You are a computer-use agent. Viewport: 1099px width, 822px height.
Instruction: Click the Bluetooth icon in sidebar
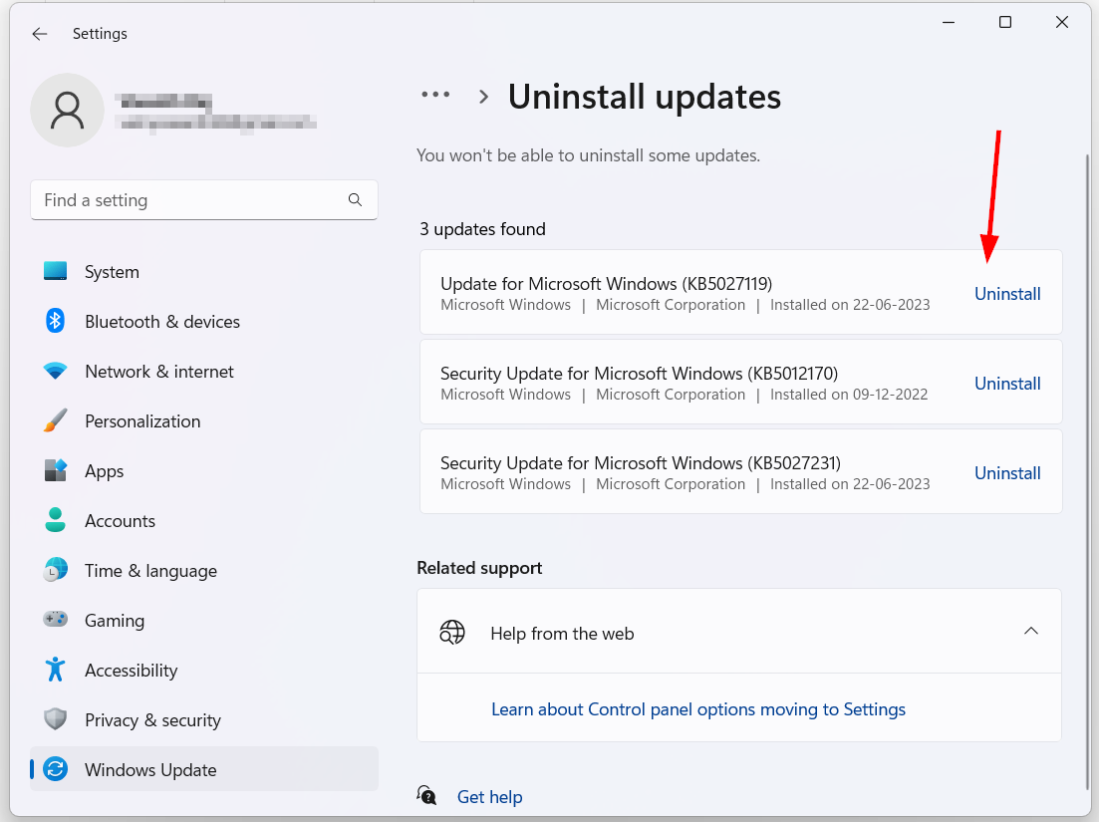pos(56,321)
